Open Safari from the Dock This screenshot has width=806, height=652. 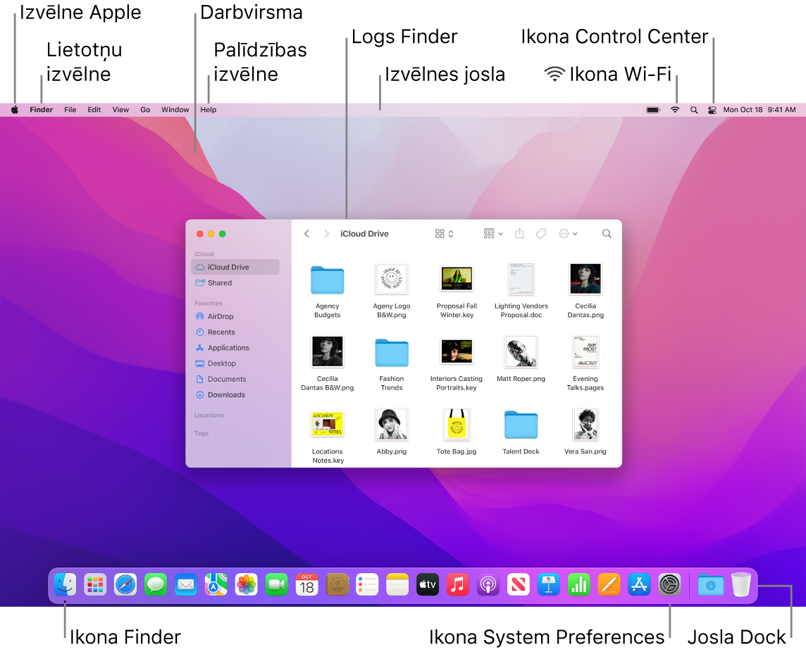click(x=125, y=584)
